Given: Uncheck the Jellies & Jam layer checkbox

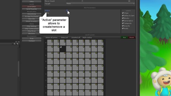Looking at the screenshot, I should 123,15.
